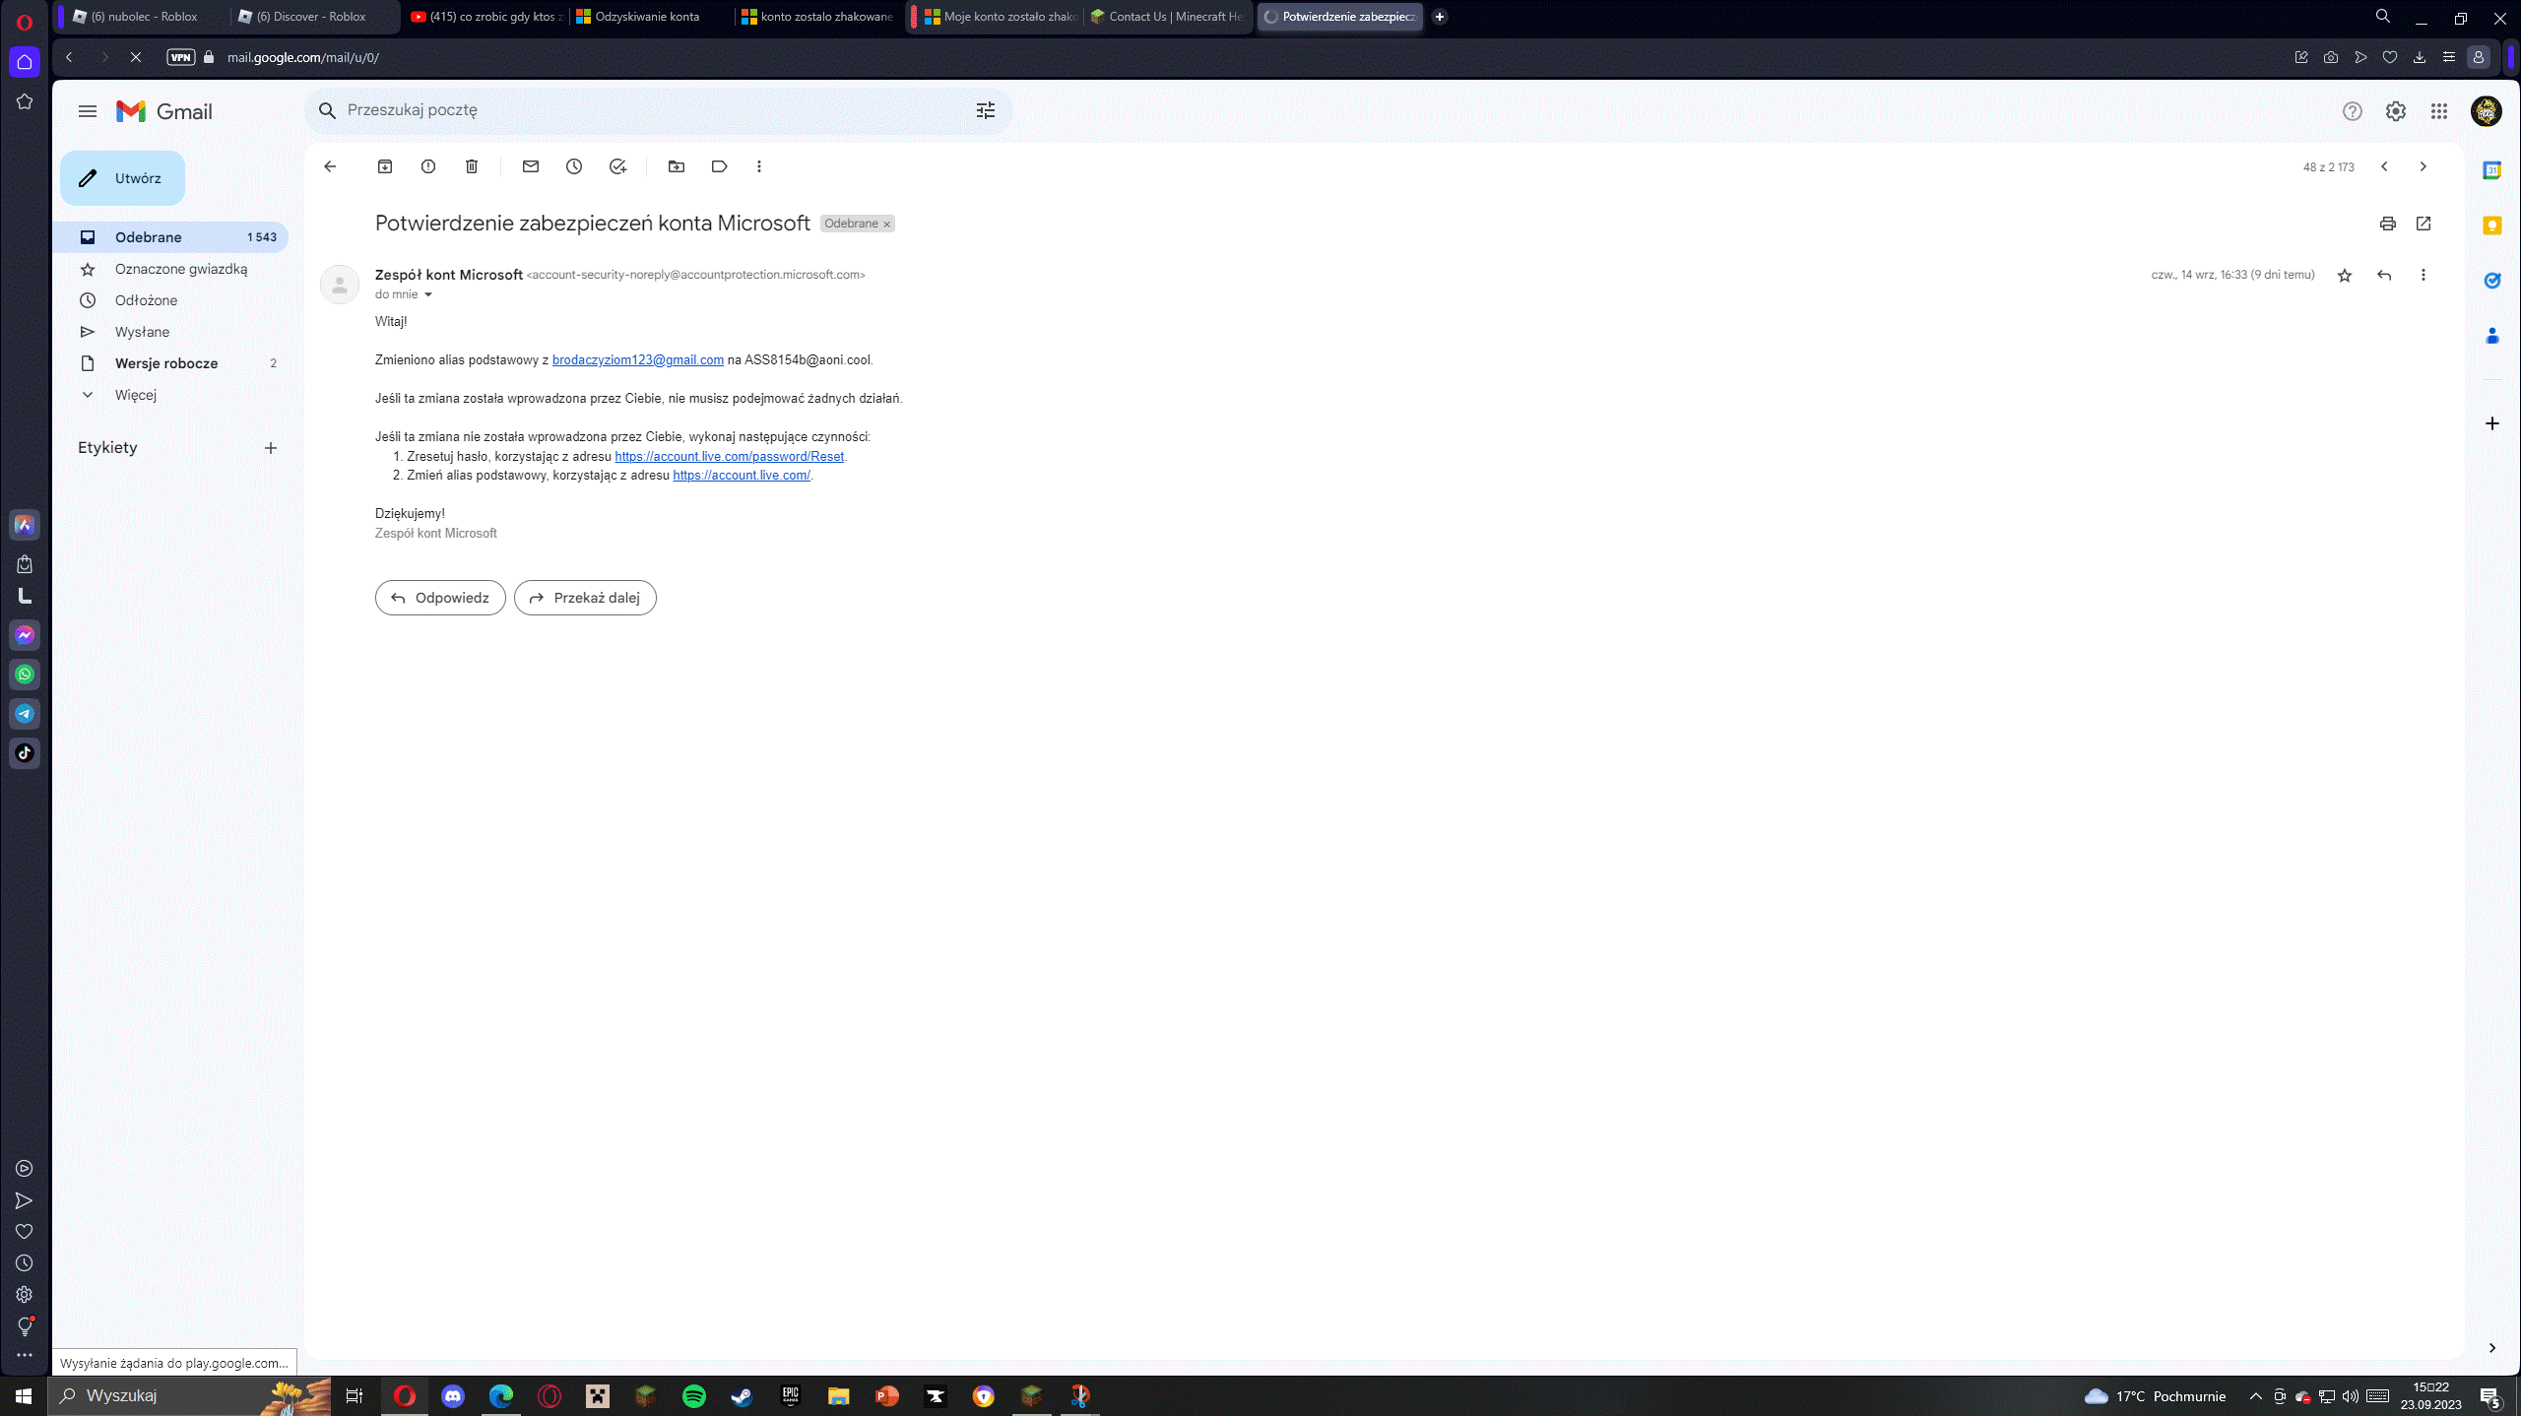Open the labels icon in the email toolbar
The height and width of the screenshot is (1416, 2521).
click(x=720, y=166)
